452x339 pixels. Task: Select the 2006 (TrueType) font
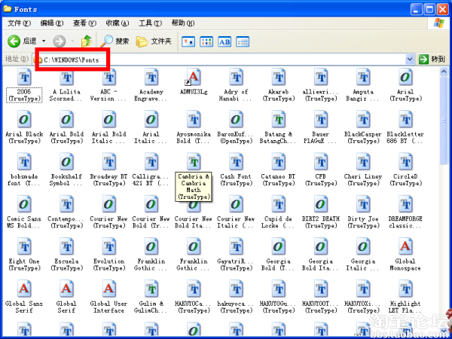(x=24, y=85)
